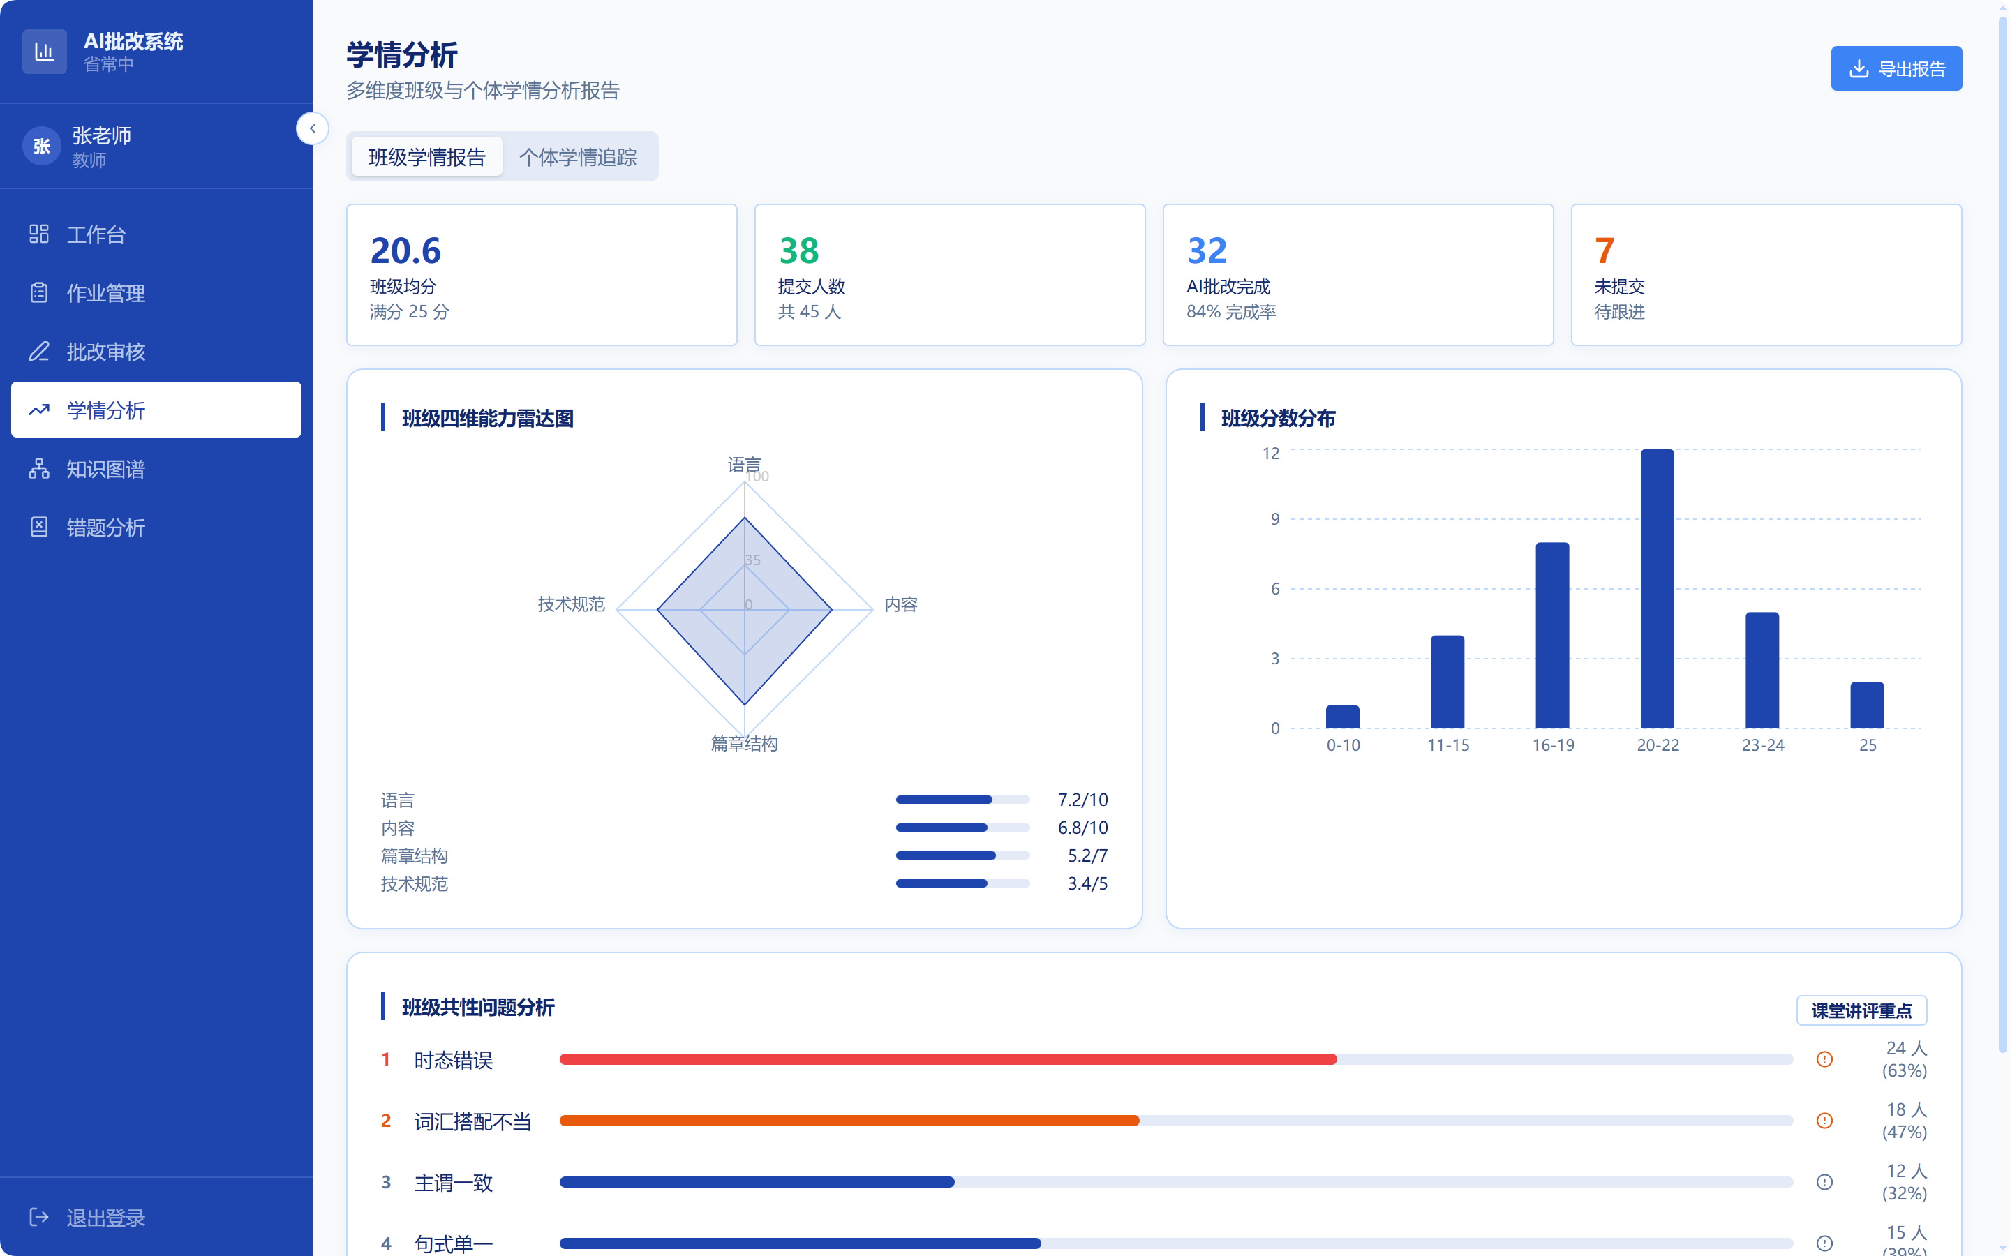The height and width of the screenshot is (1256, 2010).
Task: Click the 18 人 (47%) count
Action: click(1905, 1121)
